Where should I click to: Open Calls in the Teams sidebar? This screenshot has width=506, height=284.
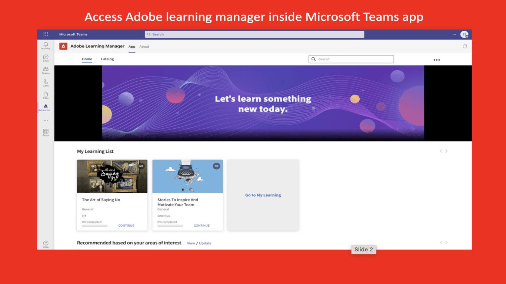click(46, 83)
